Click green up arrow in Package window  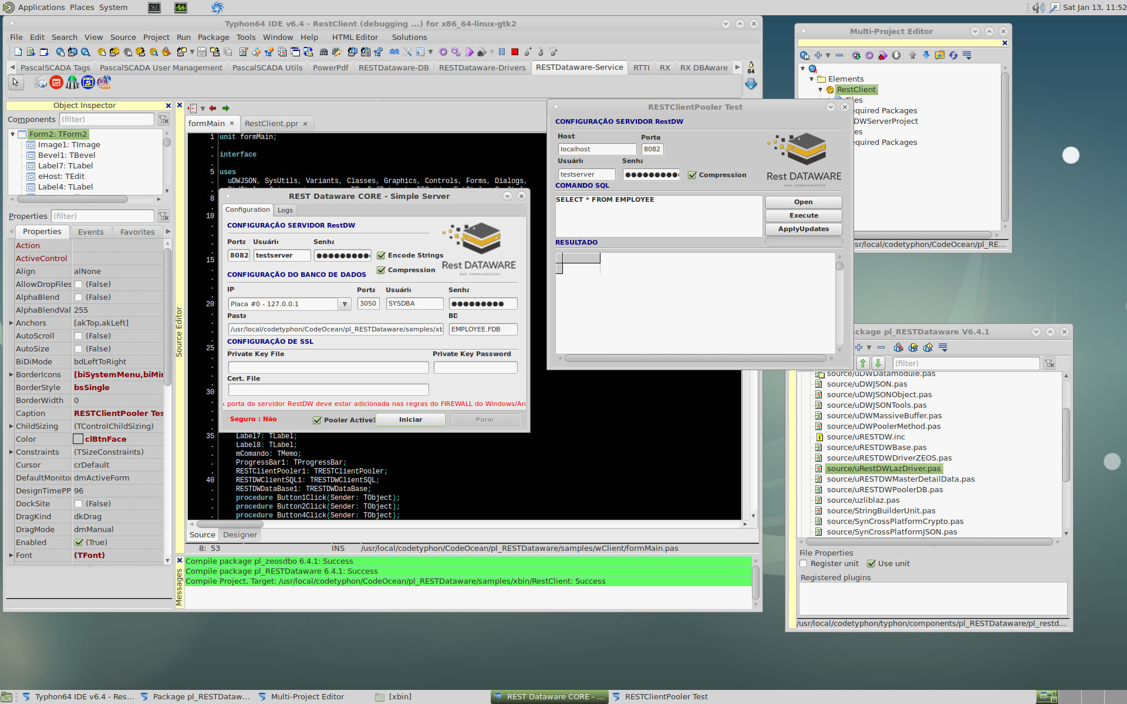[863, 363]
